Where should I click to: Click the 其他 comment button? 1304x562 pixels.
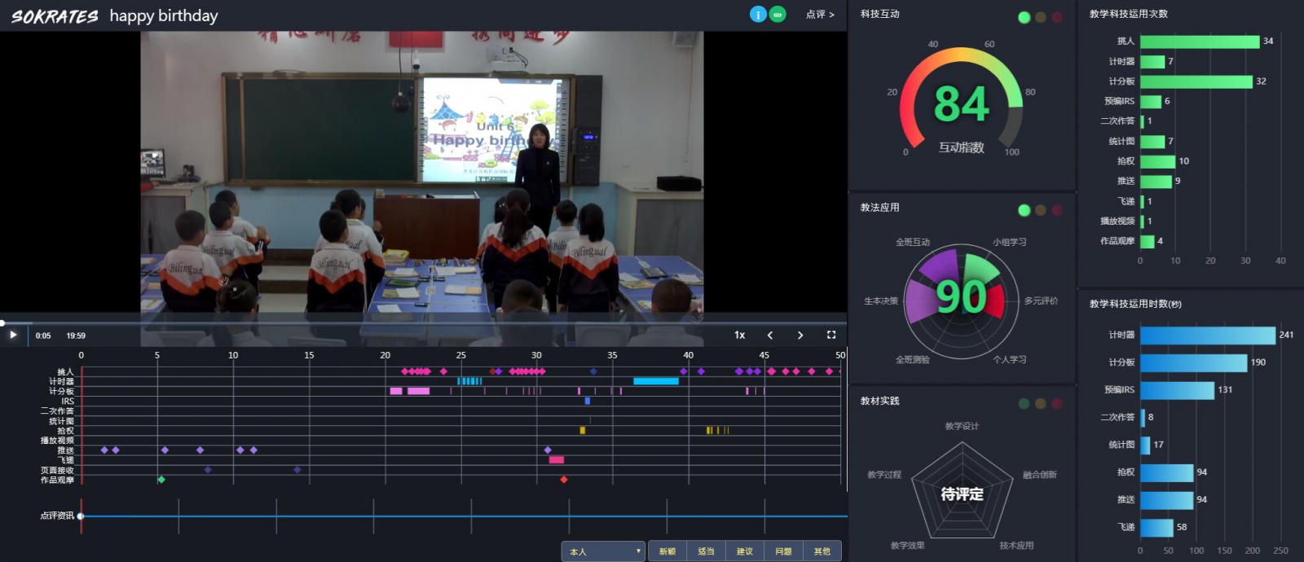click(x=822, y=551)
